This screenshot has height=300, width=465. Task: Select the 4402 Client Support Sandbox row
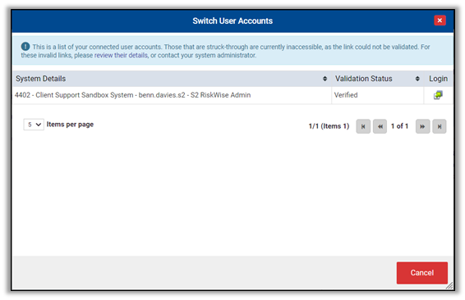232,95
